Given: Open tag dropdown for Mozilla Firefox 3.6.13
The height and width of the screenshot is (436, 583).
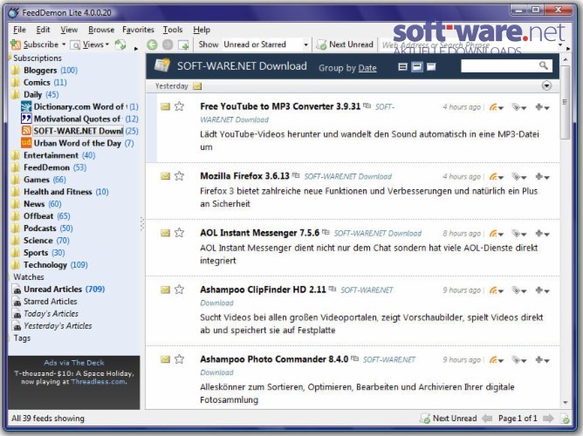Looking at the screenshot, I should point(519,177).
